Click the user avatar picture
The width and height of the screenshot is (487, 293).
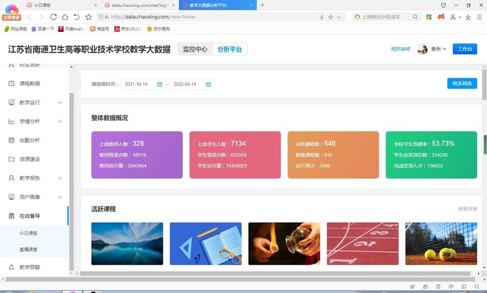422,49
